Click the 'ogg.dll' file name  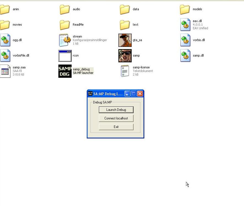17,40
